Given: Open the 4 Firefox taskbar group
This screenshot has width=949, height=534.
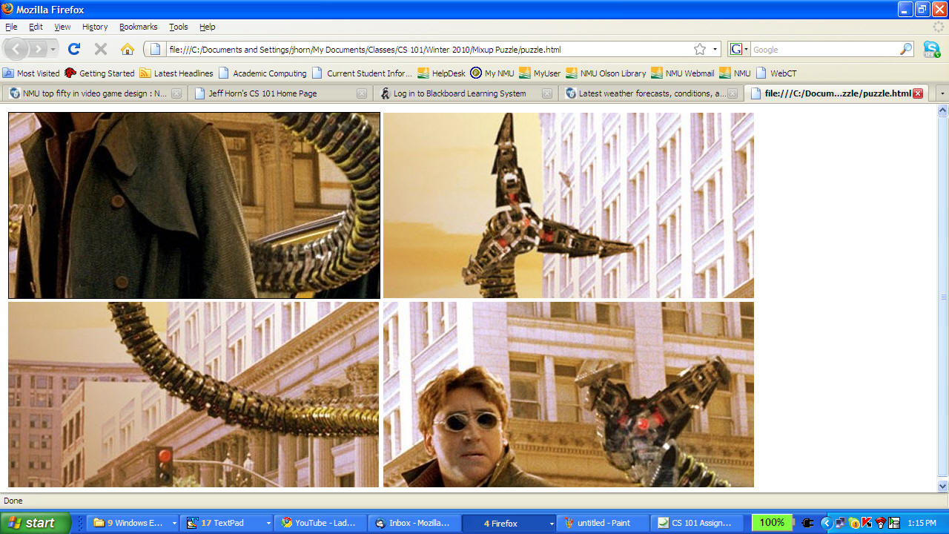Looking at the screenshot, I should click(508, 523).
